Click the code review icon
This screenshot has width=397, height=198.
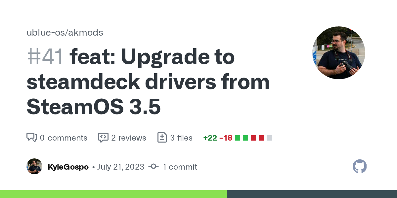tap(103, 138)
